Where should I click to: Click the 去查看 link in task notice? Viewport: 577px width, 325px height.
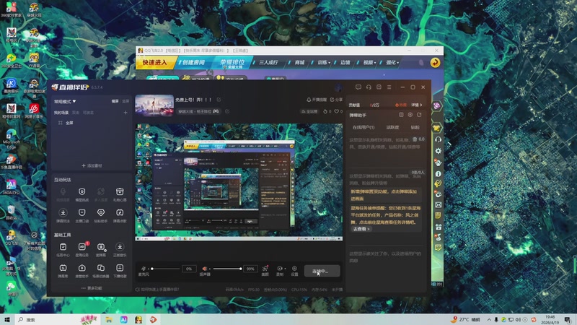(361, 229)
